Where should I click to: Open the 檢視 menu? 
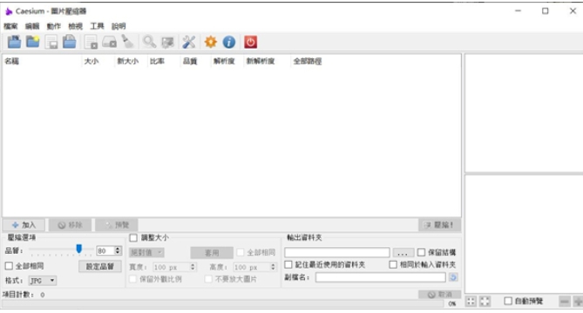point(75,26)
